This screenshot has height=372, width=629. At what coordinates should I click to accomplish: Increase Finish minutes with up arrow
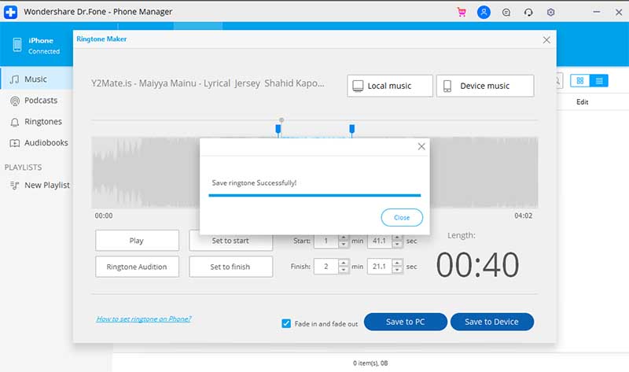click(x=344, y=263)
